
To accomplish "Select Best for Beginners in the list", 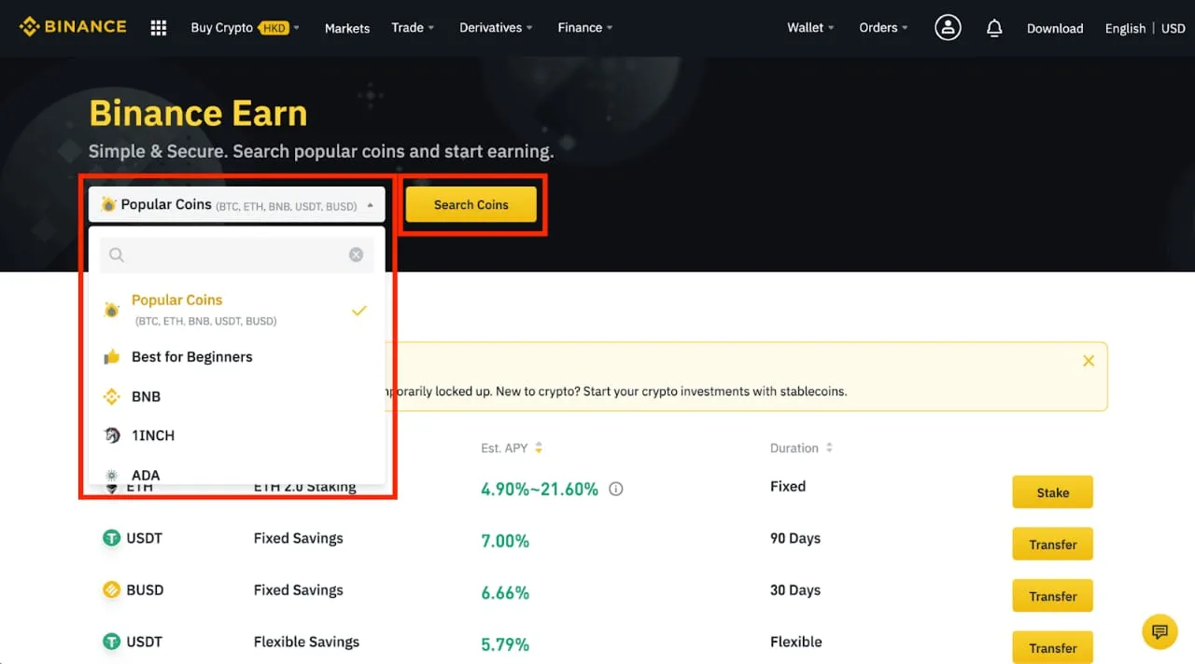I will pyautogui.click(x=237, y=357).
